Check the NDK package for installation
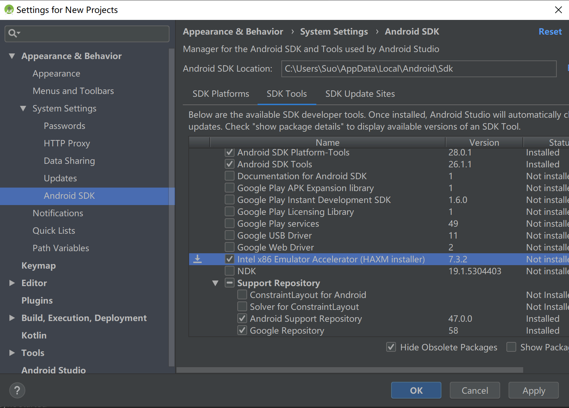569x408 pixels. point(229,271)
